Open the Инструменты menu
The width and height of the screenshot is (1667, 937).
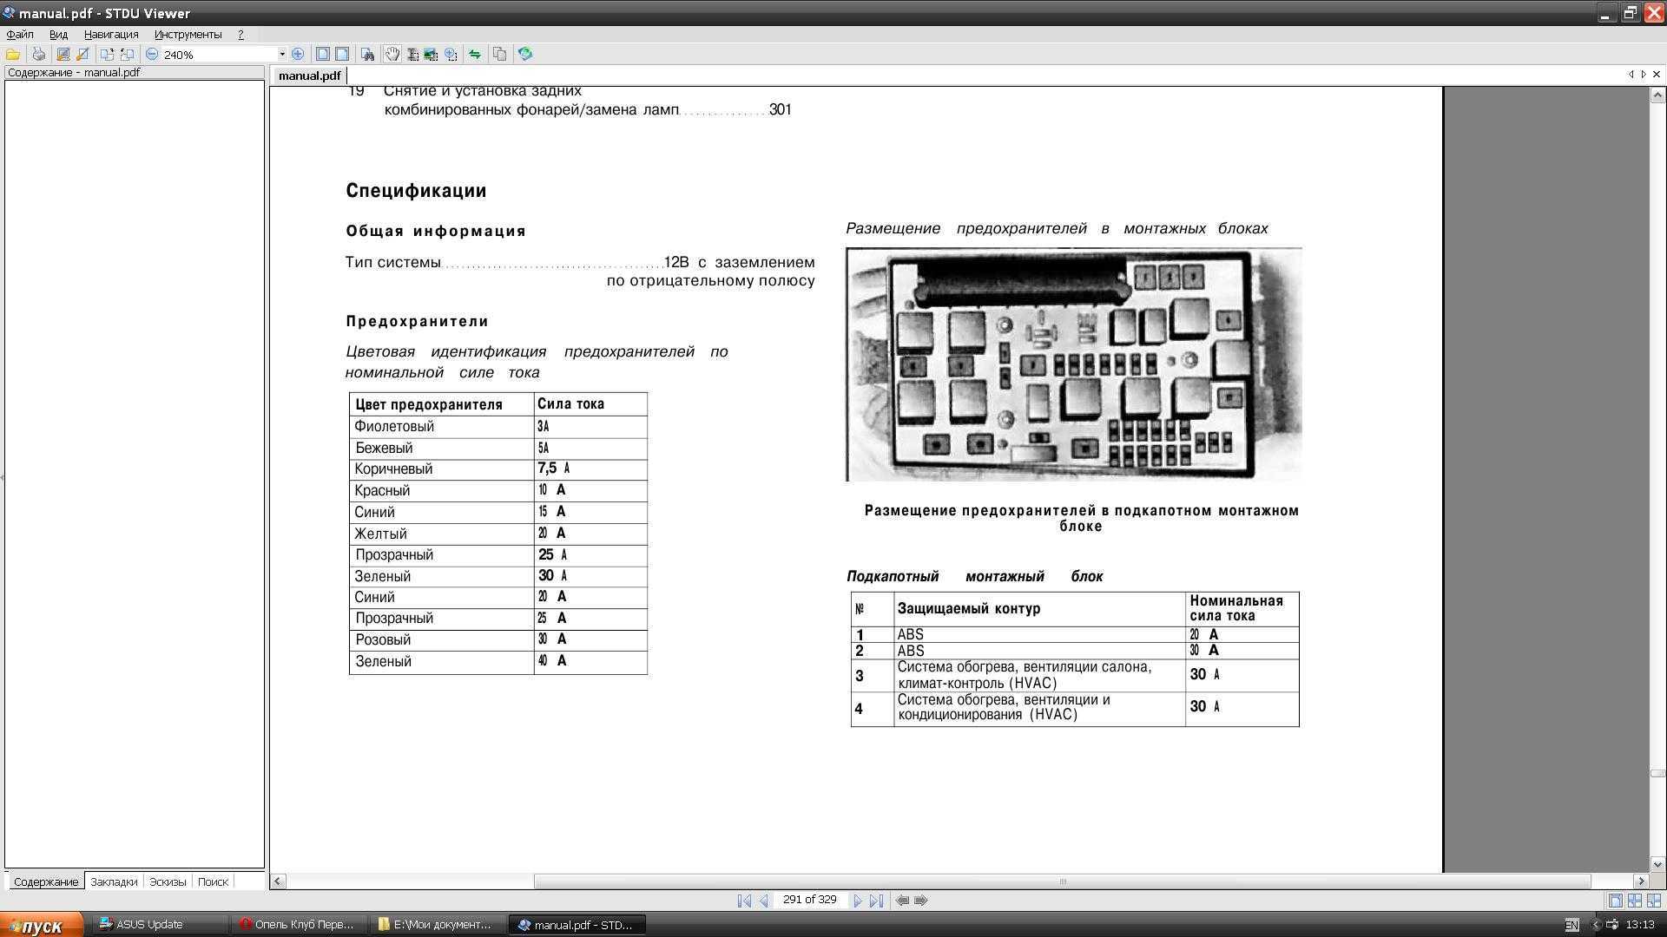(x=188, y=34)
